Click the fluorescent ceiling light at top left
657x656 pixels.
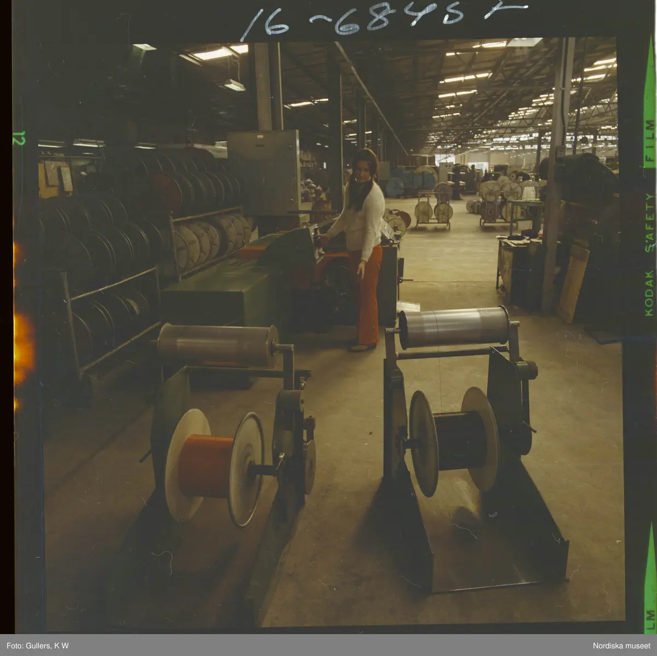(214, 54)
